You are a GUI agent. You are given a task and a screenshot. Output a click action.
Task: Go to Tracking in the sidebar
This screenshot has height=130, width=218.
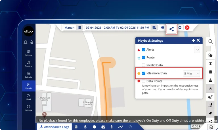click(x=29, y=64)
